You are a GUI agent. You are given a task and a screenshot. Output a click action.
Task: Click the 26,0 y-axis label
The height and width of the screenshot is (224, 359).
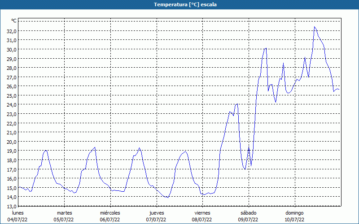tap(12, 86)
